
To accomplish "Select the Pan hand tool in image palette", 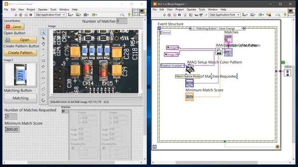I will (x=43, y=44).
